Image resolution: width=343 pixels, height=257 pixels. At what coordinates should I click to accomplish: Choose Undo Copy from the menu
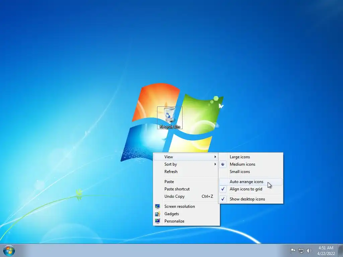pos(186,196)
